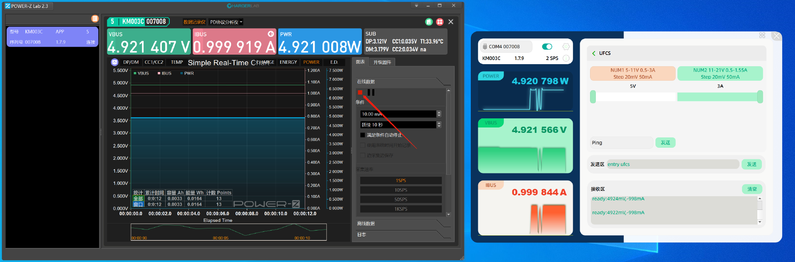Click the purple chart icon beside DP/DM

click(115, 62)
